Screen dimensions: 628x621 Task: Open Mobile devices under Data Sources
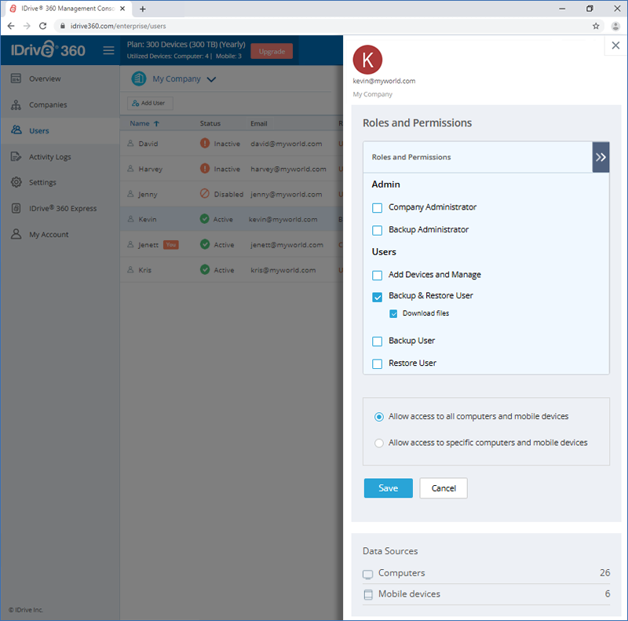(486, 594)
